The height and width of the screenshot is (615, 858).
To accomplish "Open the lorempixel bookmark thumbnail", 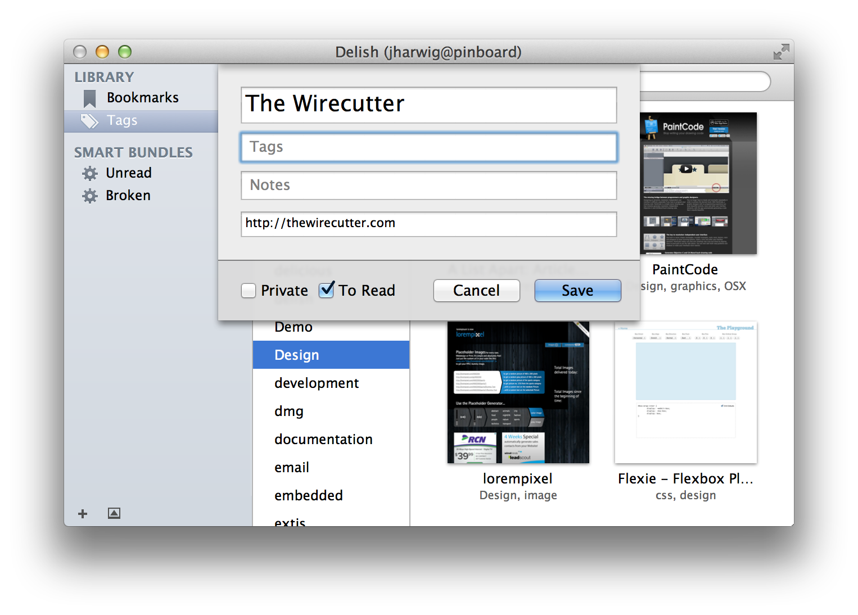I will [x=518, y=392].
